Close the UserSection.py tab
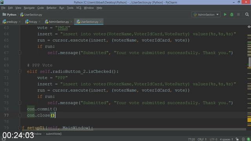The width and height of the screenshot is (251, 141). 100,22
